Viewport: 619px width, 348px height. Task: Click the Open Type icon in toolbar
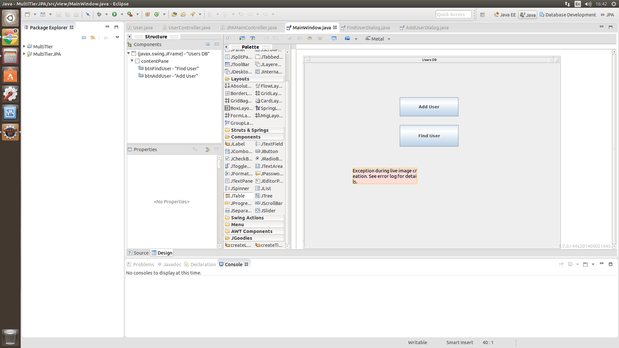[x=174, y=14]
